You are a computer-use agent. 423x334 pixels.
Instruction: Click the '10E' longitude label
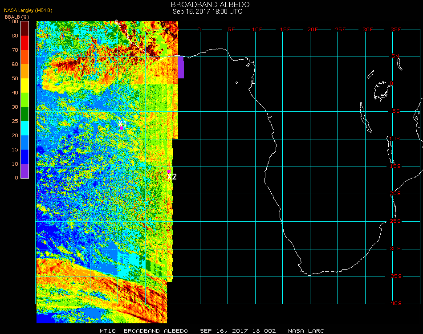tap(257, 29)
